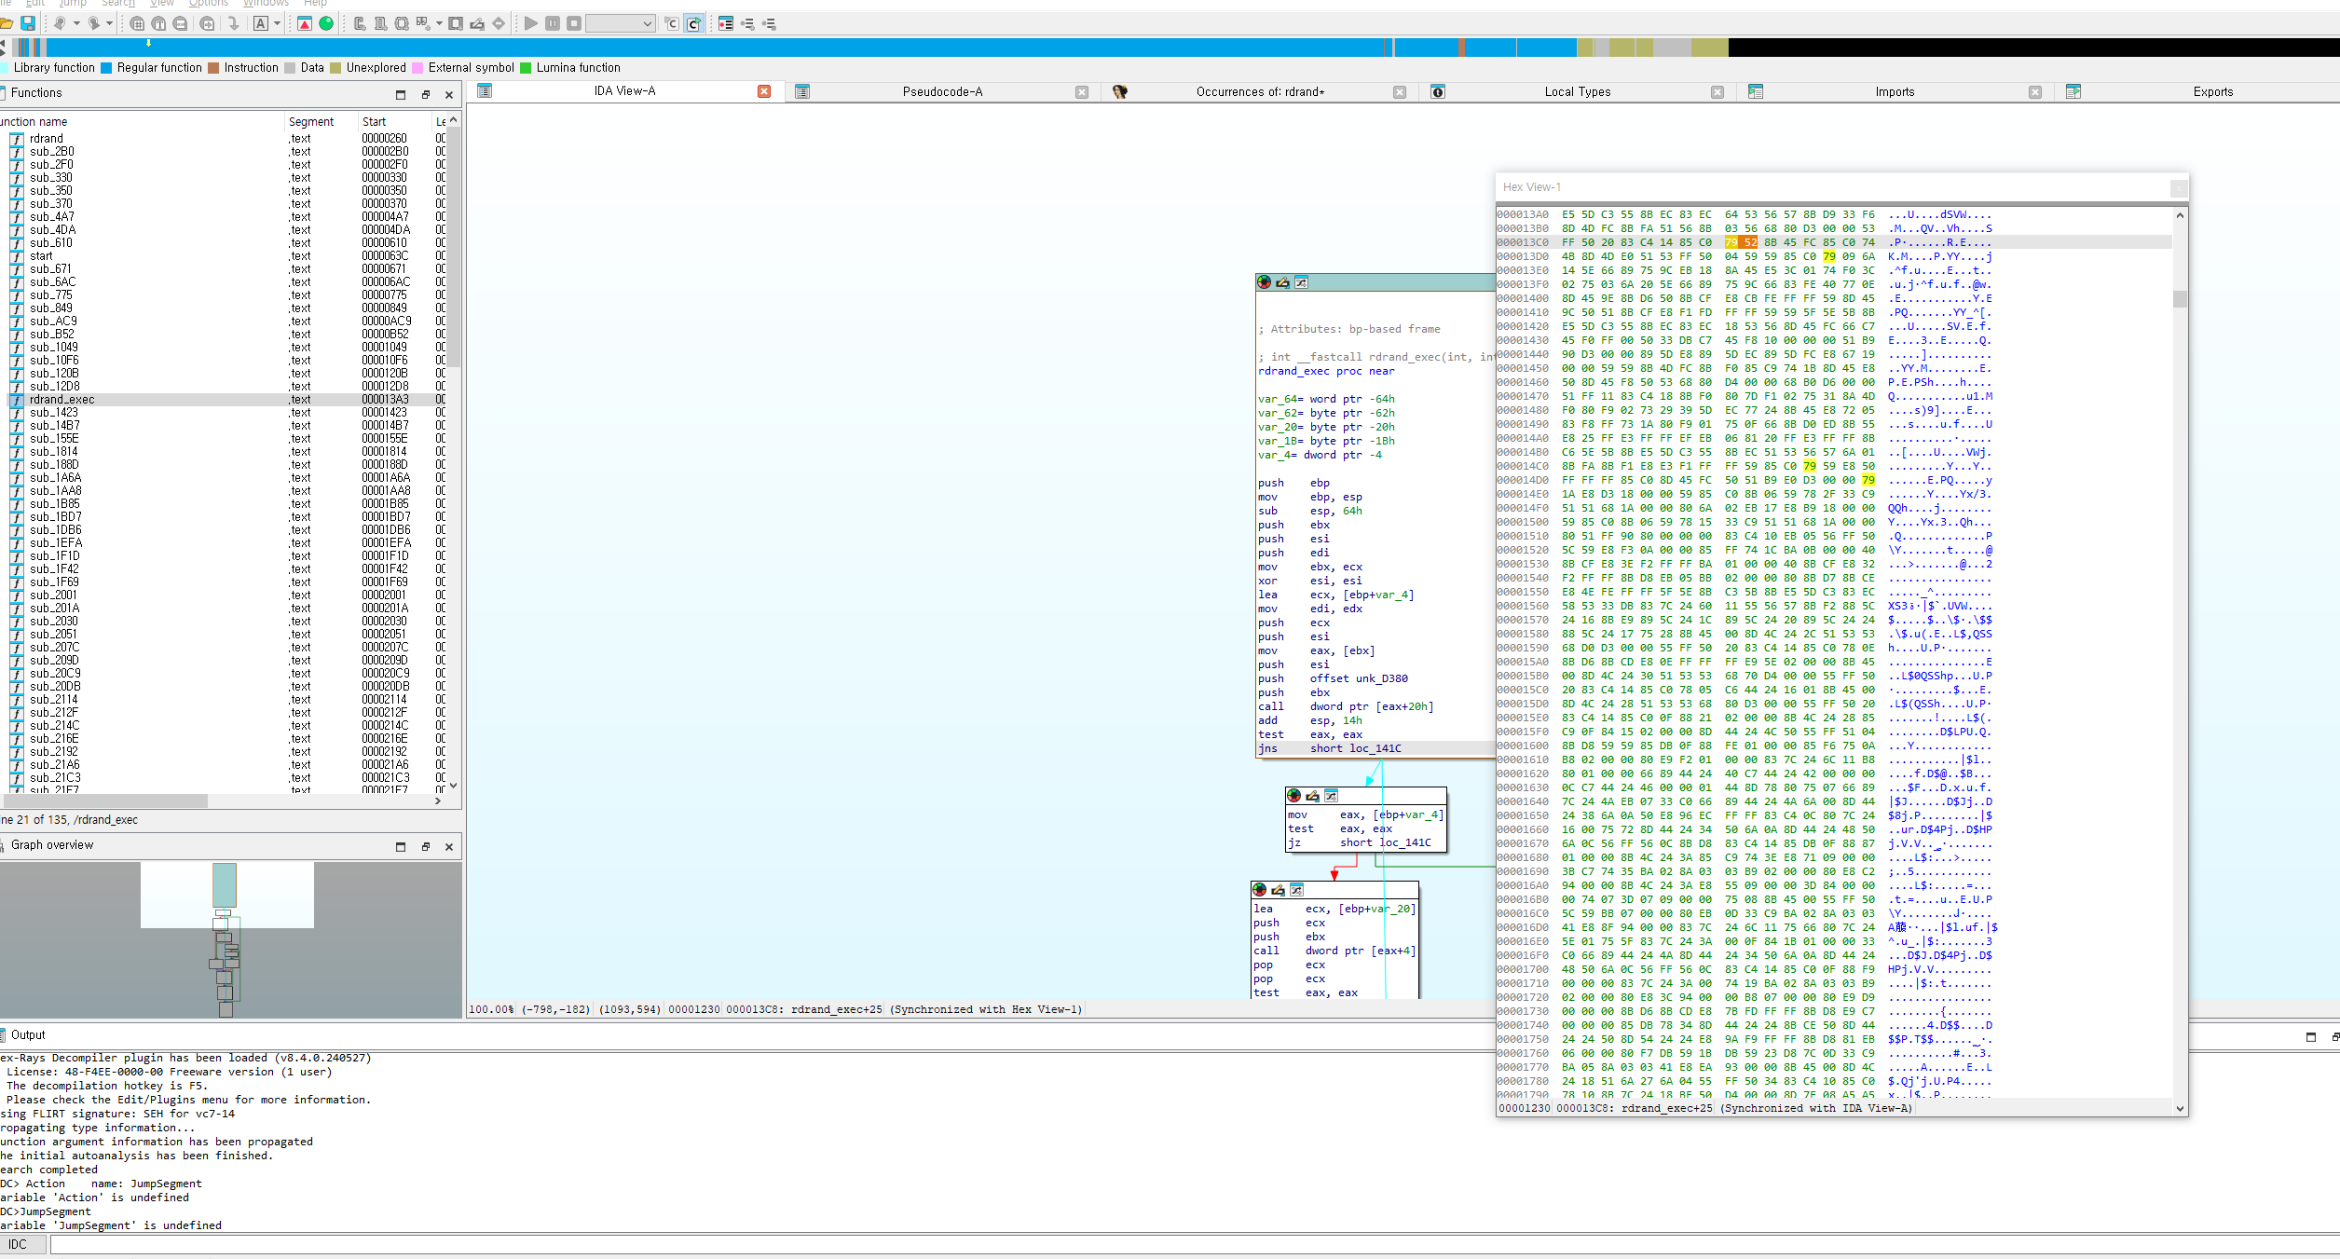
Task: Select the rdrand function row
Action: [224, 139]
